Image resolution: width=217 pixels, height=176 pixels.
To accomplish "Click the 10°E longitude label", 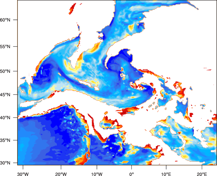I will (x=166, y=174).
